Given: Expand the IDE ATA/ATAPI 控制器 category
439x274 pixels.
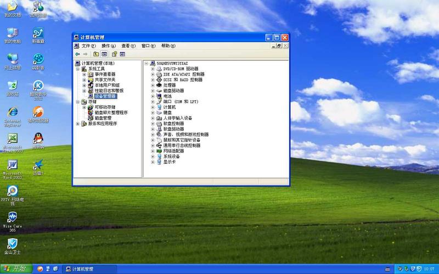Looking at the screenshot, I should (153, 75).
